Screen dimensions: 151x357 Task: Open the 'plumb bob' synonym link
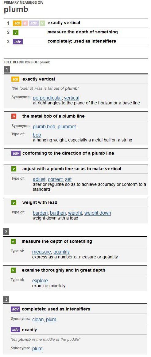(44, 126)
